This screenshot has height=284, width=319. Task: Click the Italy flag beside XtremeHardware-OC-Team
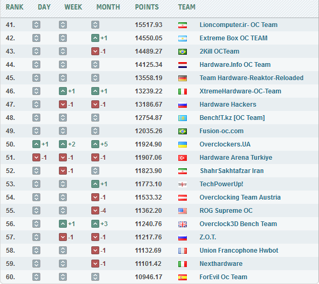pos(183,91)
